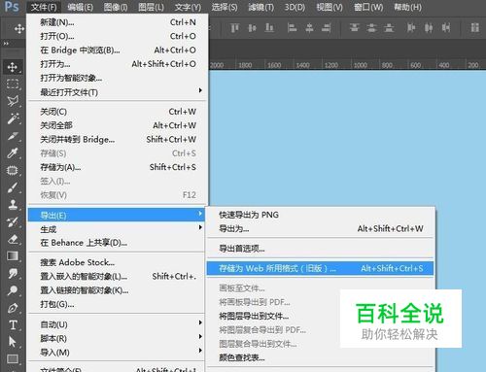Select the Brush tool
Screen dimensions: 486x372
pyautogui.click(x=13, y=187)
